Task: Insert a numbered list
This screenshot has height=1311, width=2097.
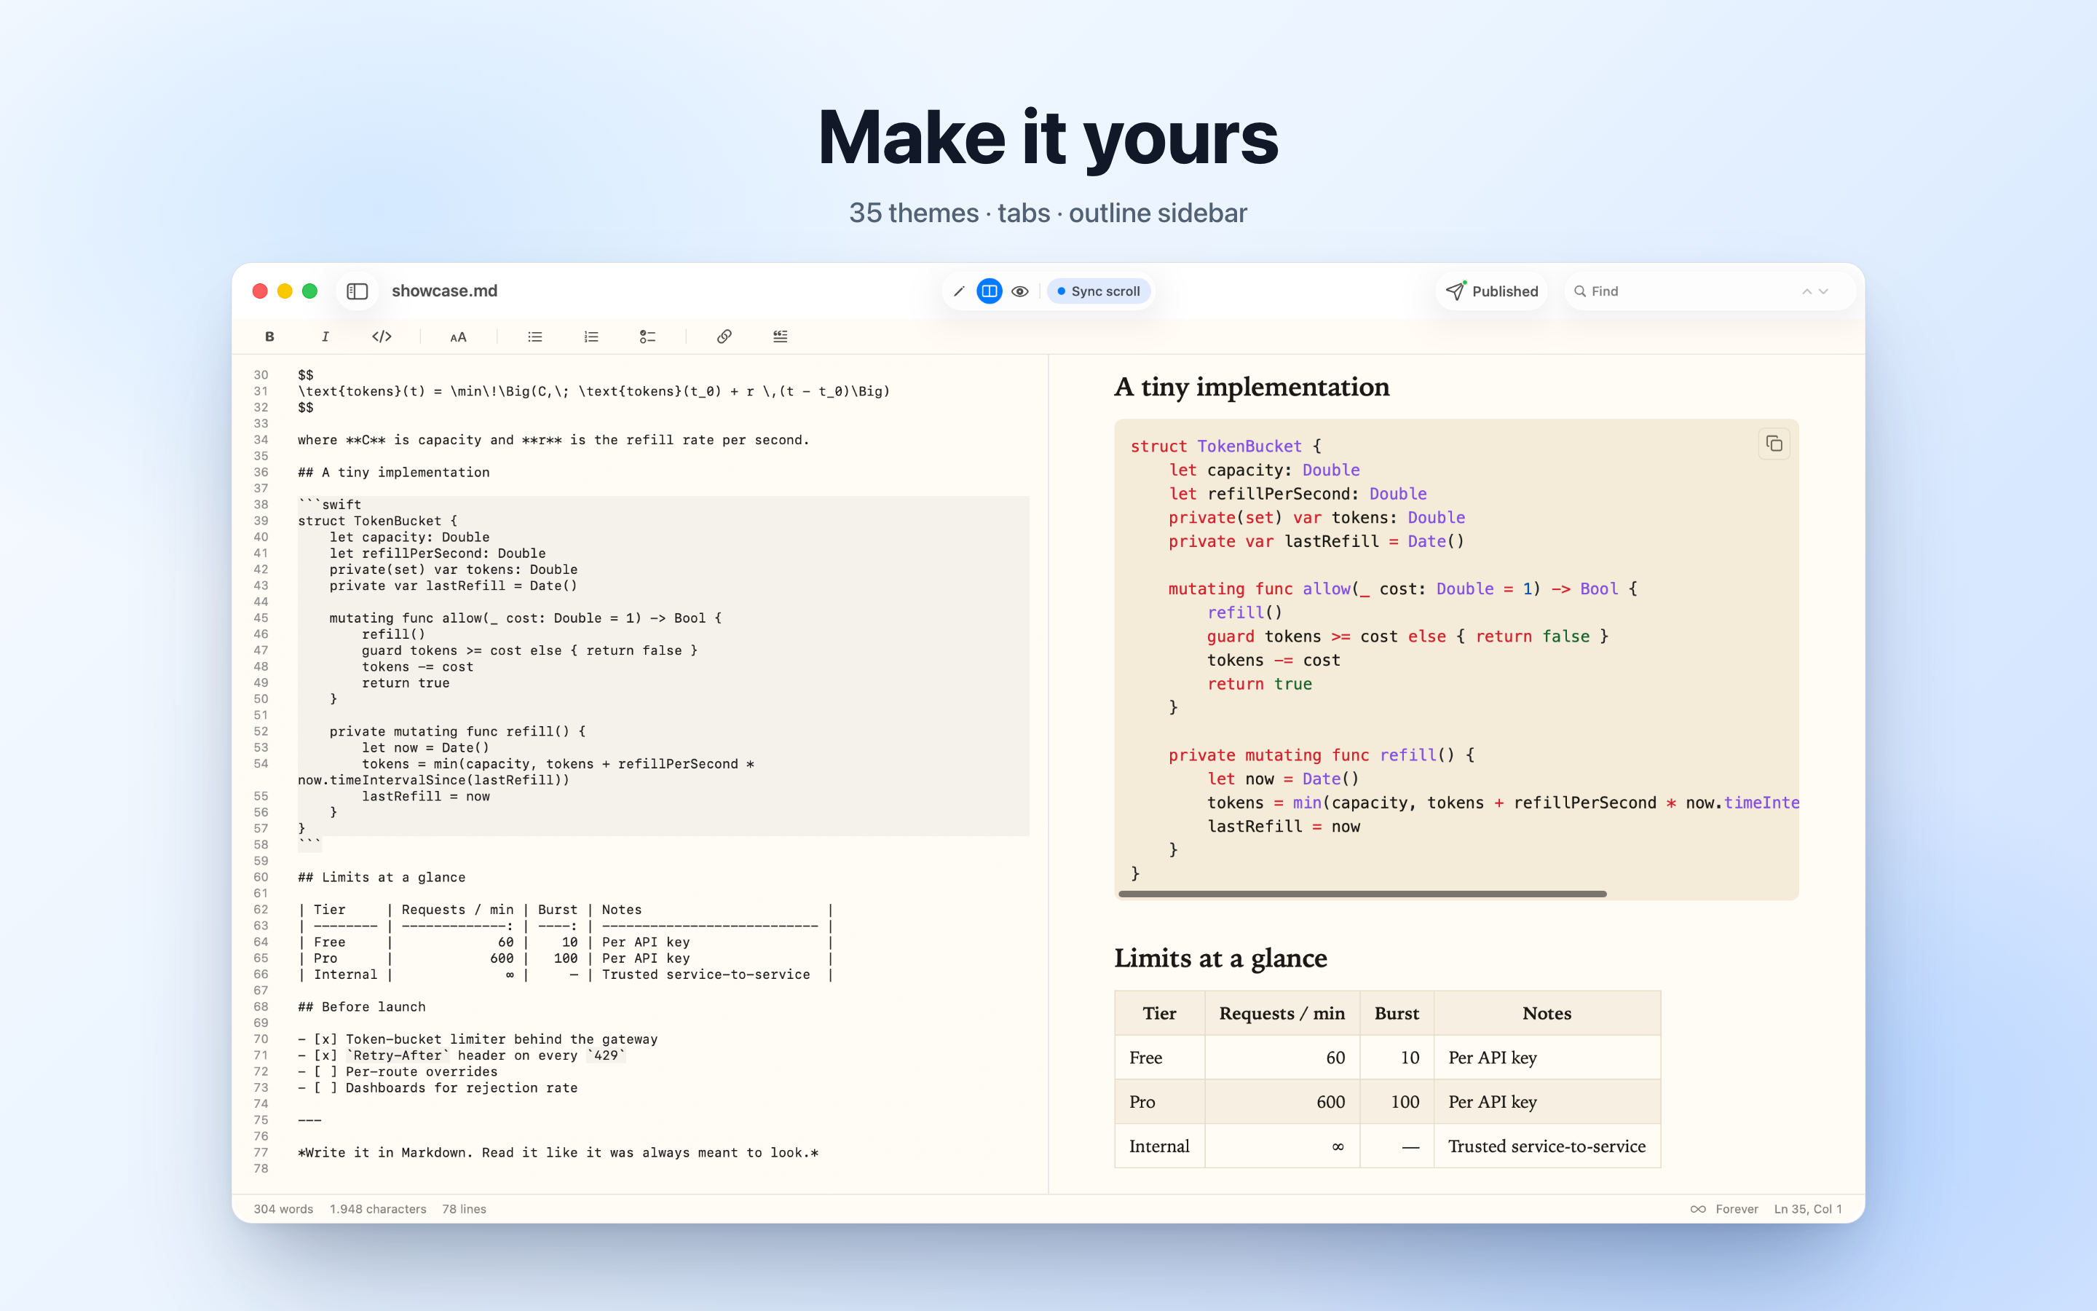Action: click(x=591, y=336)
